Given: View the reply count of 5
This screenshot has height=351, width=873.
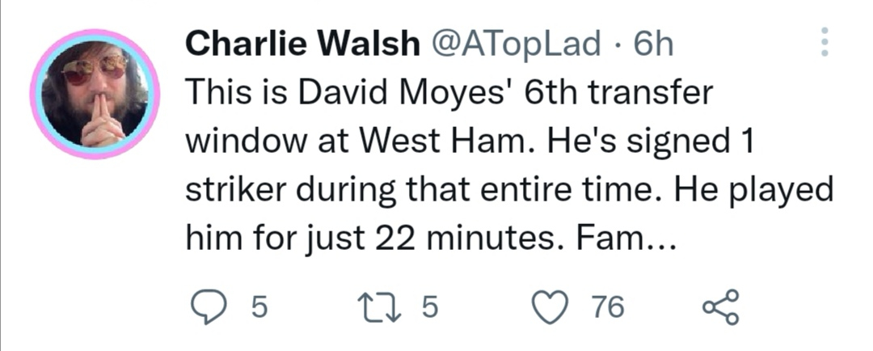Looking at the screenshot, I should point(259,307).
